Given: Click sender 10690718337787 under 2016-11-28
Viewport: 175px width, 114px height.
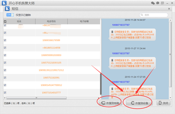Looking at the screenshot, I should click(121, 25).
